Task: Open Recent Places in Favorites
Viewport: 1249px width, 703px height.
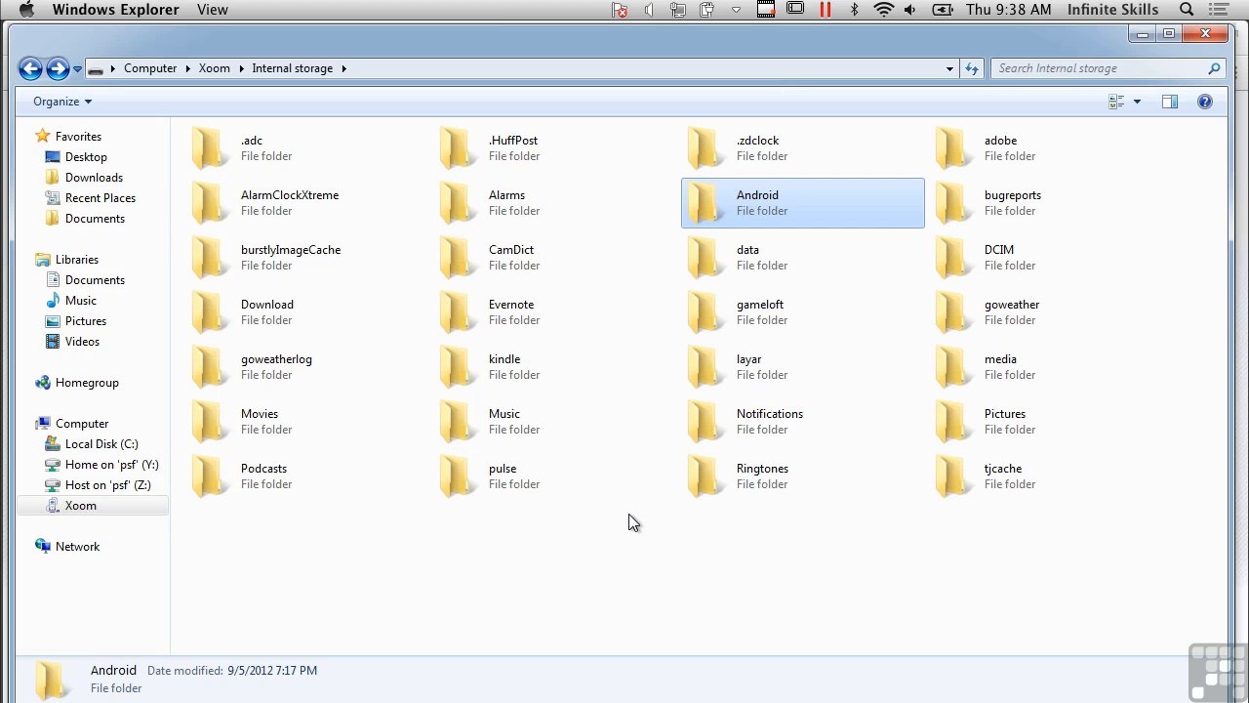Action: coord(101,198)
